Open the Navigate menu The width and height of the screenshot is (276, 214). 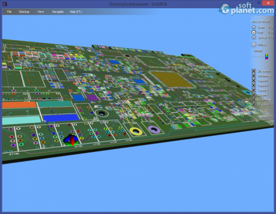click(58, 12)
